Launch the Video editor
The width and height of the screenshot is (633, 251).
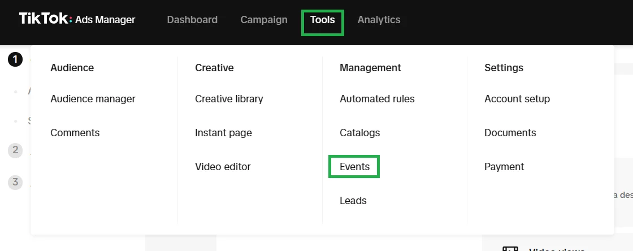(223, 167)
